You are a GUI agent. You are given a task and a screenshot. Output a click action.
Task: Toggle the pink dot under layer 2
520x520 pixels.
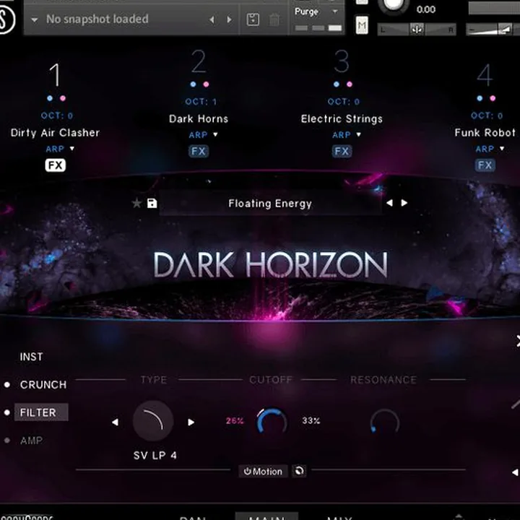click(206, 84)
